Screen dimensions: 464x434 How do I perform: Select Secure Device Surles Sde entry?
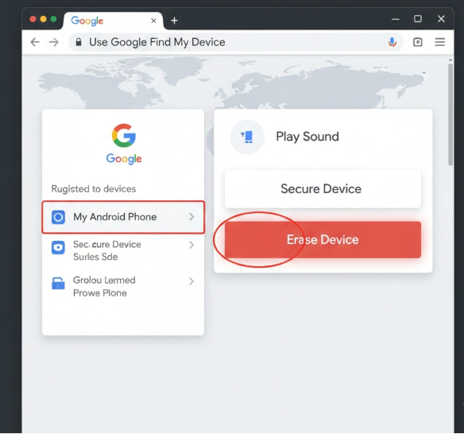coord(123,250)
